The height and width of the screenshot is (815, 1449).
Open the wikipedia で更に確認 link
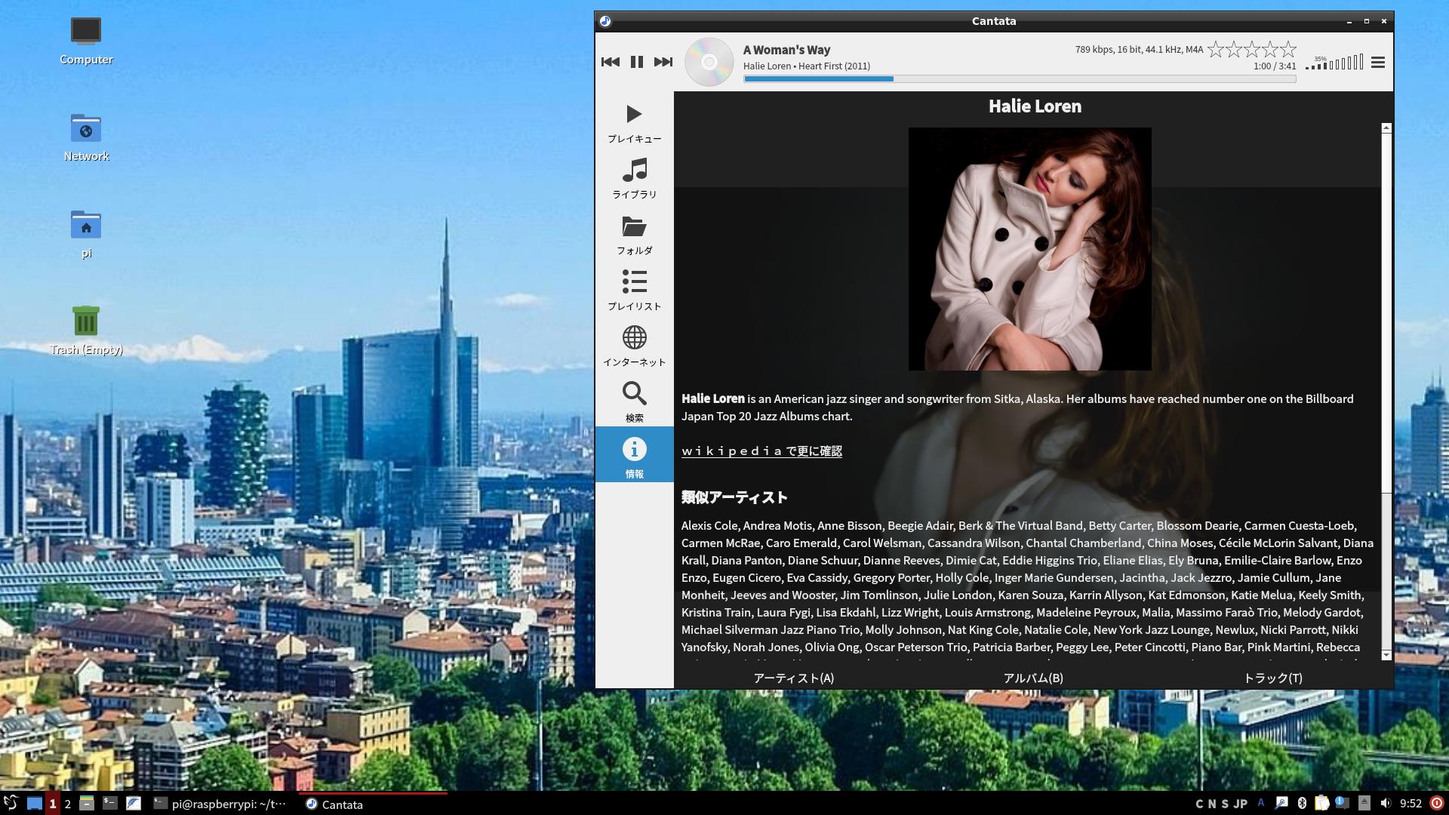(x=761, y=451)
